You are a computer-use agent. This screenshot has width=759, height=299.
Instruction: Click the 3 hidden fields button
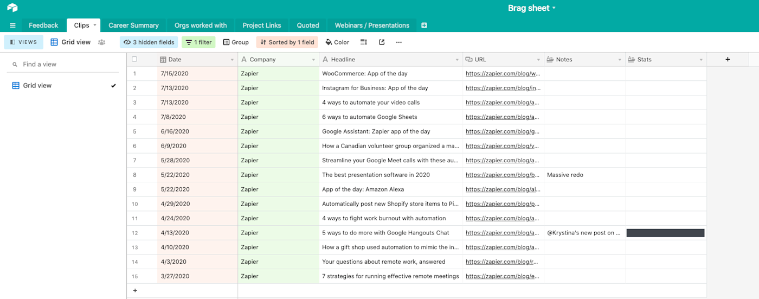click(149, 42)
